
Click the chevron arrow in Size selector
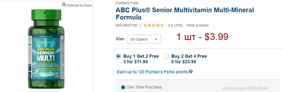156,39
